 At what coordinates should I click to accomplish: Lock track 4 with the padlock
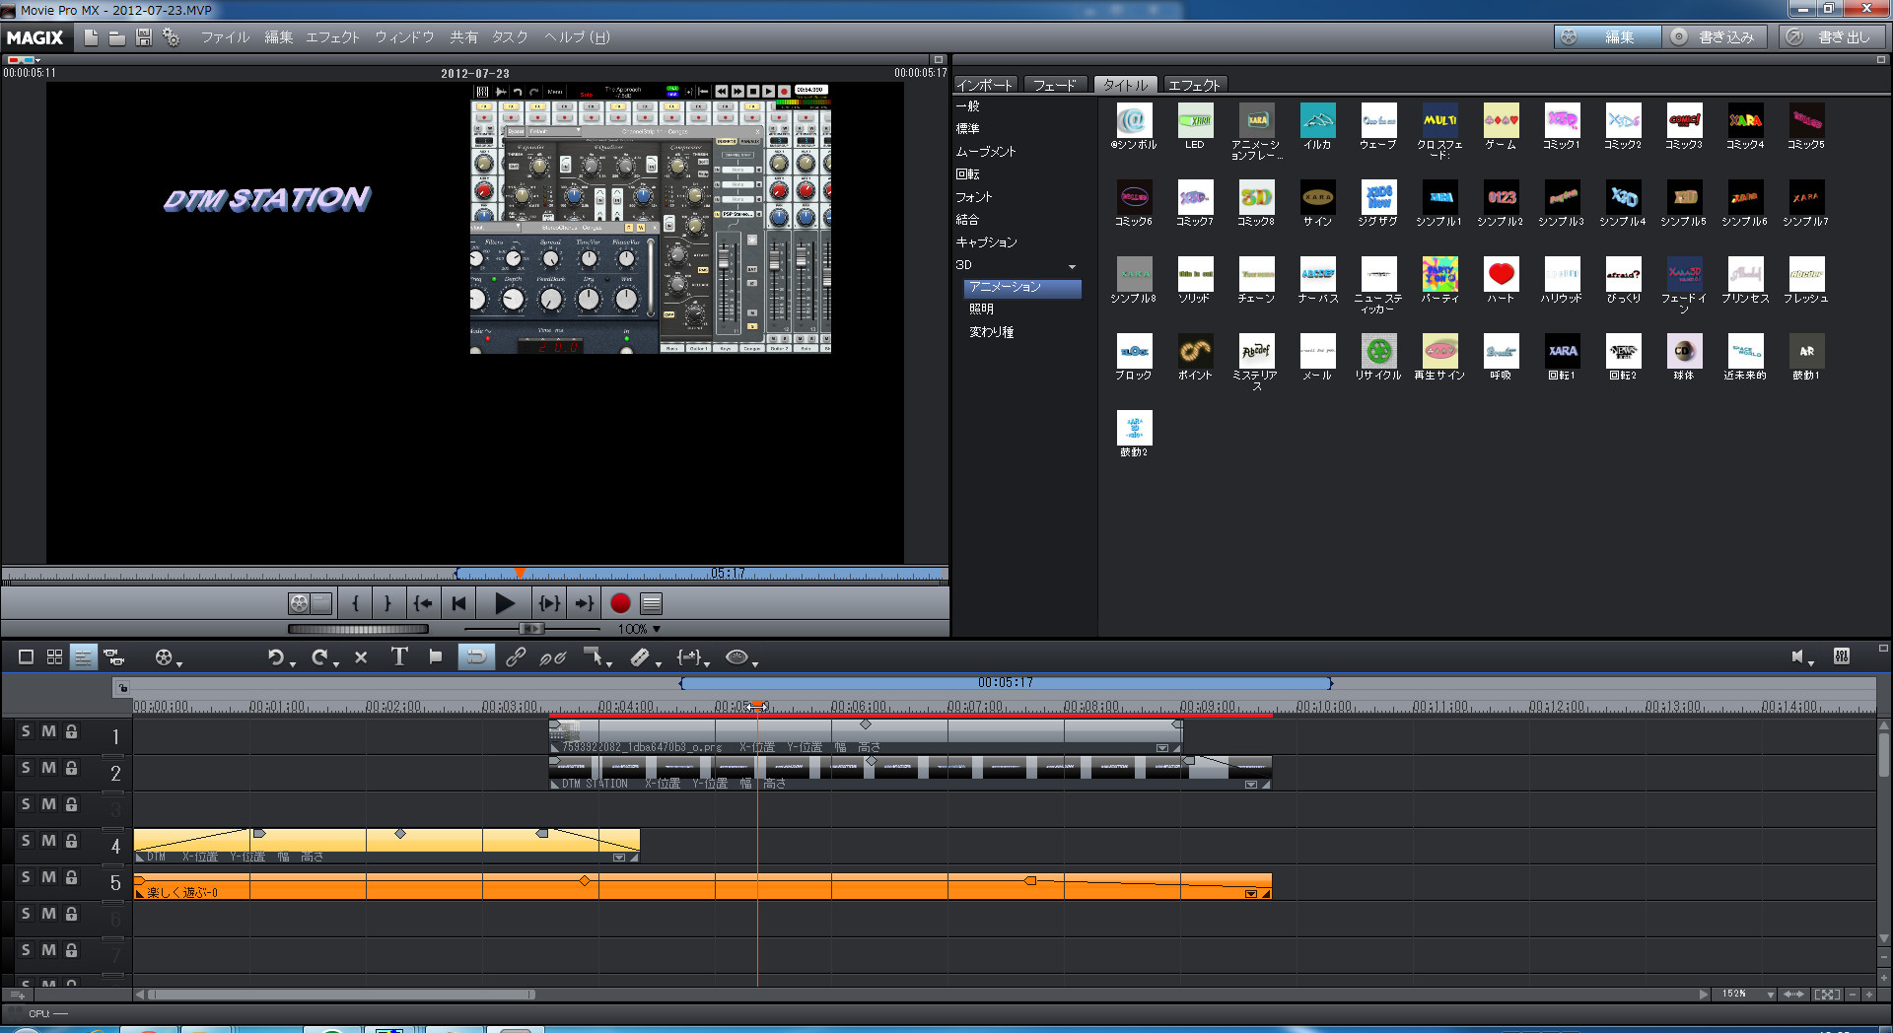point(71,841)
